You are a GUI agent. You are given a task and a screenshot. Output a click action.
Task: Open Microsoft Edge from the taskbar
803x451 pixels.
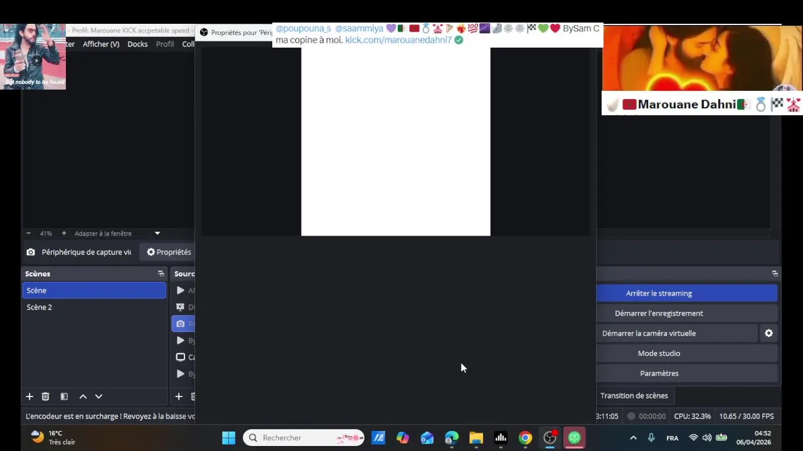click(452, 438)
